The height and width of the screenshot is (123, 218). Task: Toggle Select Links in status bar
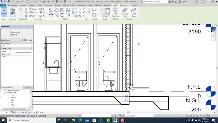coord(187,116)
